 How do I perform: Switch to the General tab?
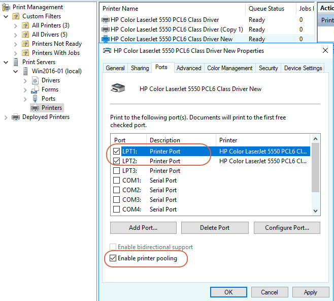point(115,68)
